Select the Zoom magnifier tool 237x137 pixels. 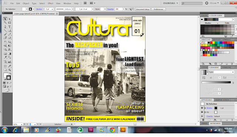[10, 70]
